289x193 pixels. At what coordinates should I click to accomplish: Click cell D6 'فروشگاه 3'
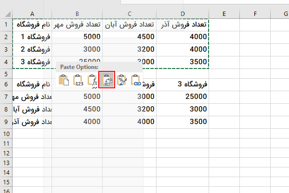[x=183, y=84]
